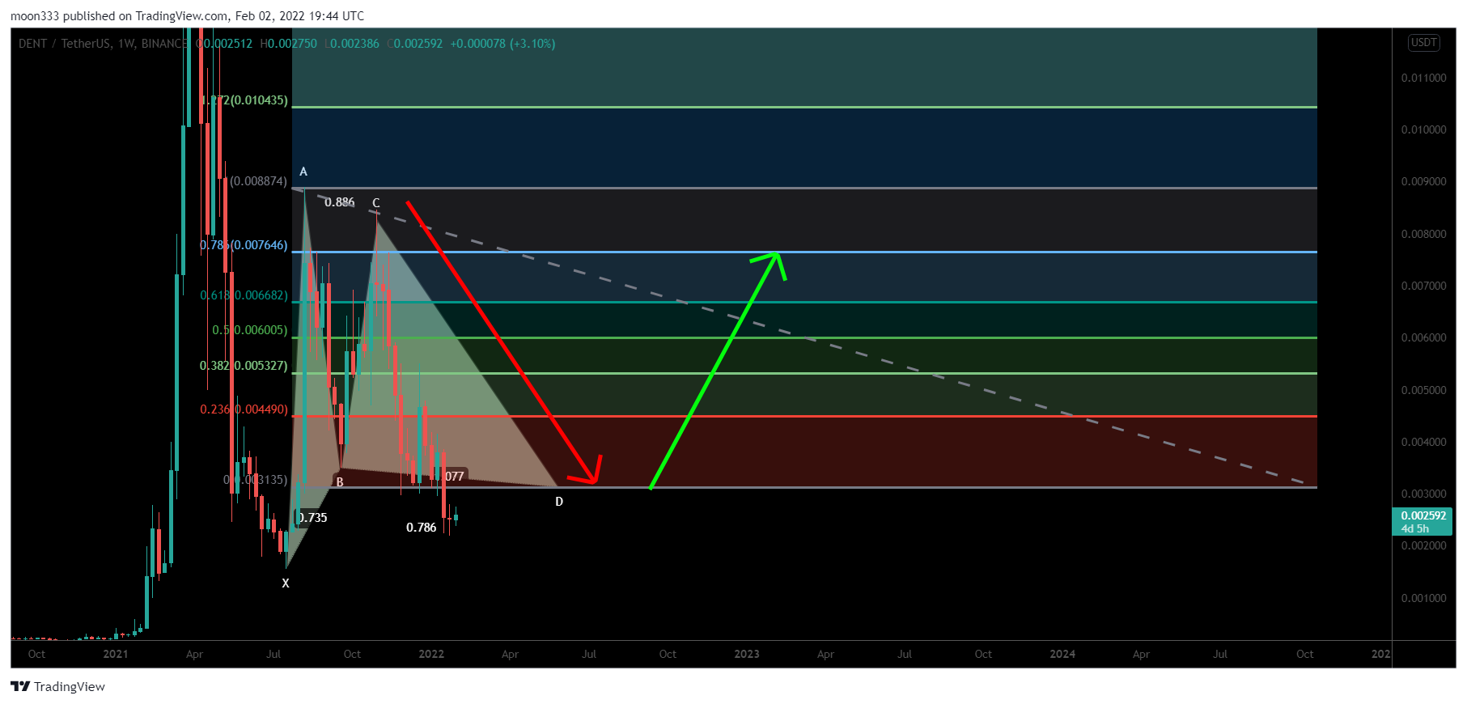
Task: Click the published by moon333 header text
Action: point(187,16)
